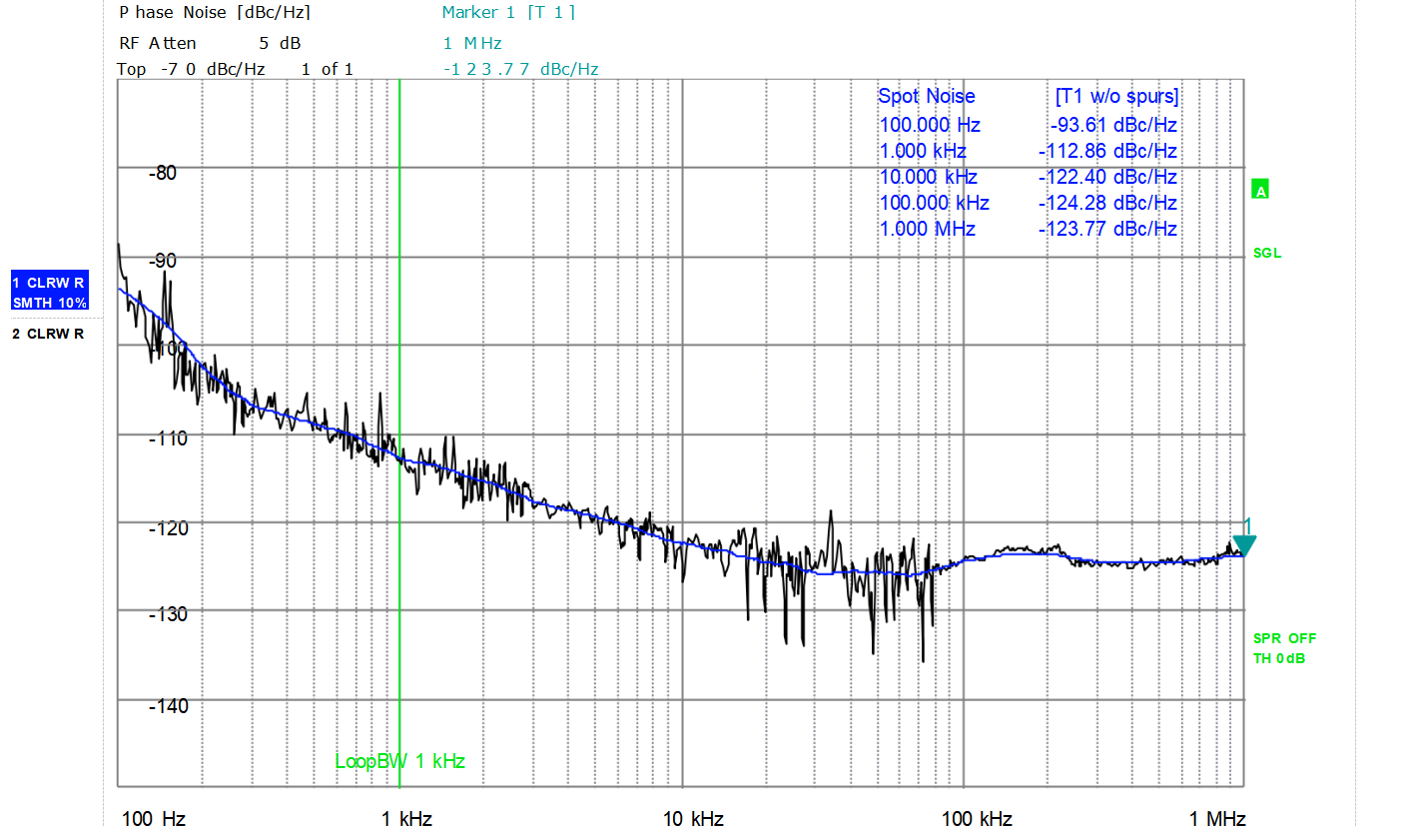Click the LoopBW 1 kHz line label
This screenshot has width=1408, height=827.
tap(399, 761)
